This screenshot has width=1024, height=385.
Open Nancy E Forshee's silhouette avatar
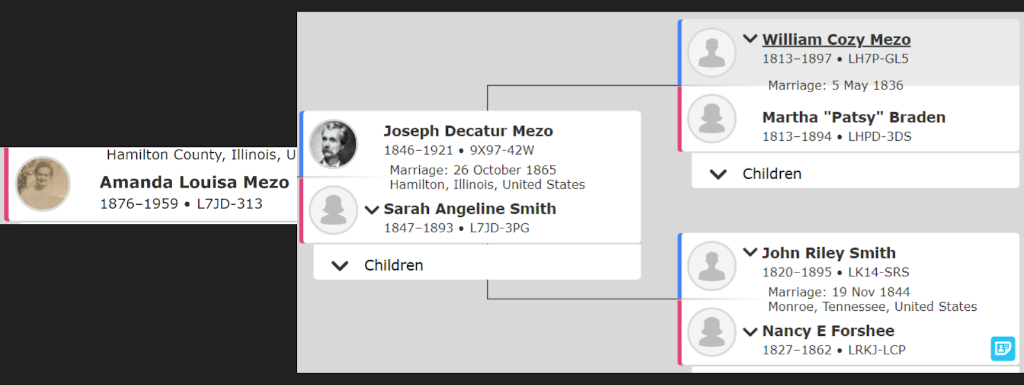[x=712, y=332]
